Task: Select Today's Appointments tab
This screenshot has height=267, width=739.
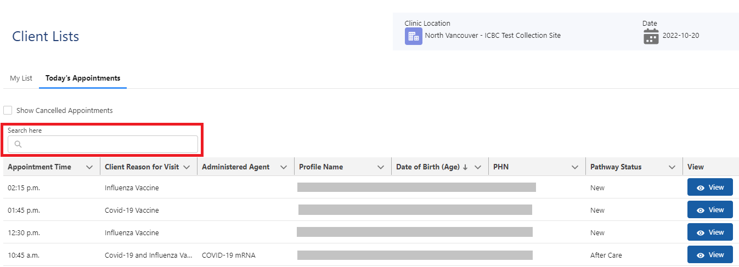Action: pyautogui.click(x=83, y=78)
